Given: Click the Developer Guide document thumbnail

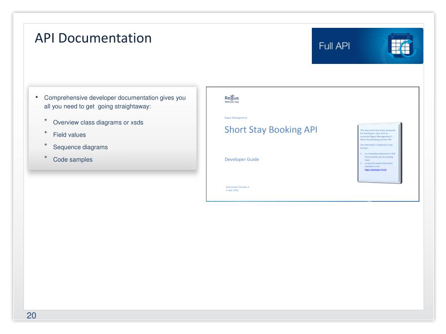Looking at the screenshot, I should click(313, 144).
